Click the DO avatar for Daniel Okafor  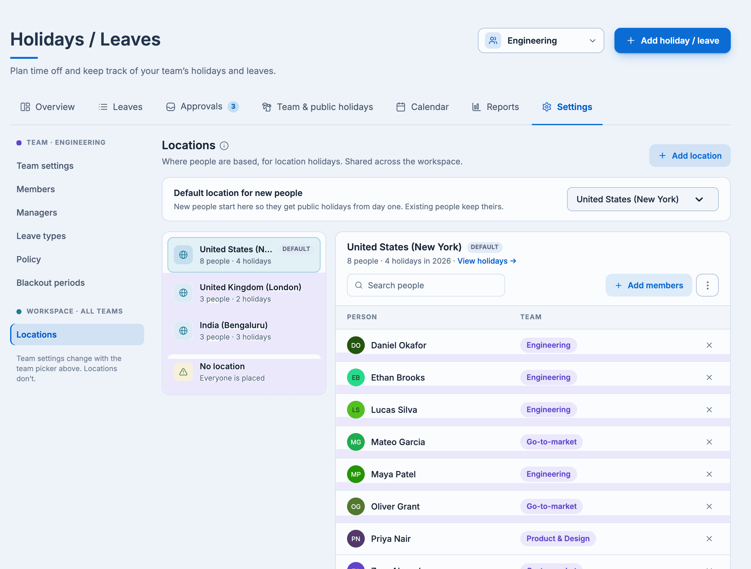[x=356, y=345]
